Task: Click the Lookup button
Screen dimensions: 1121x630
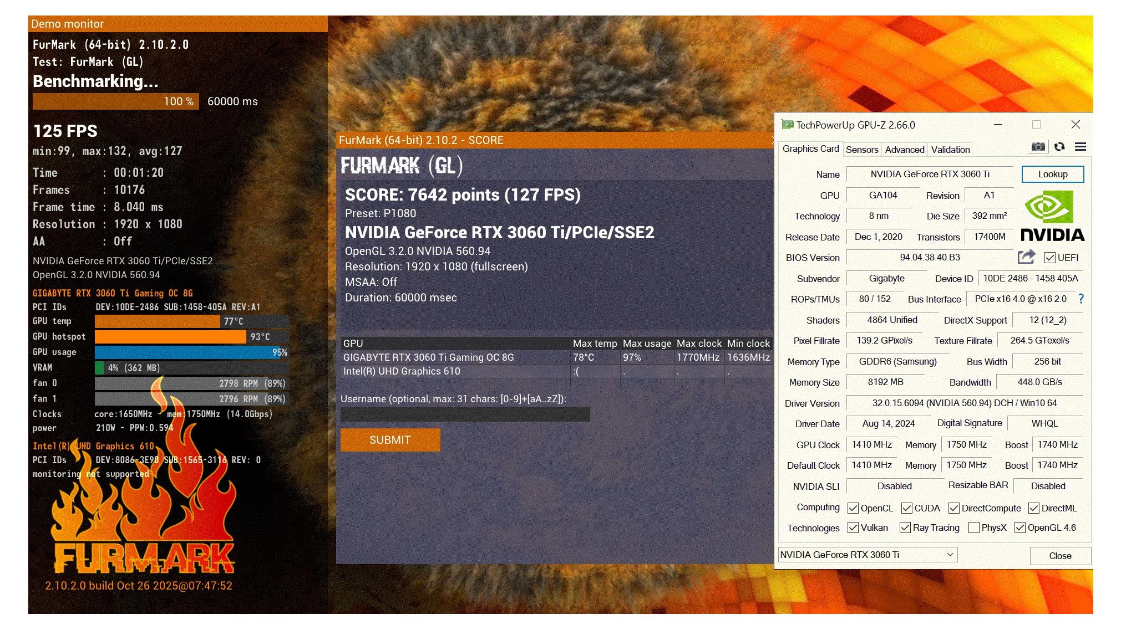Action: coord(1052,174)
